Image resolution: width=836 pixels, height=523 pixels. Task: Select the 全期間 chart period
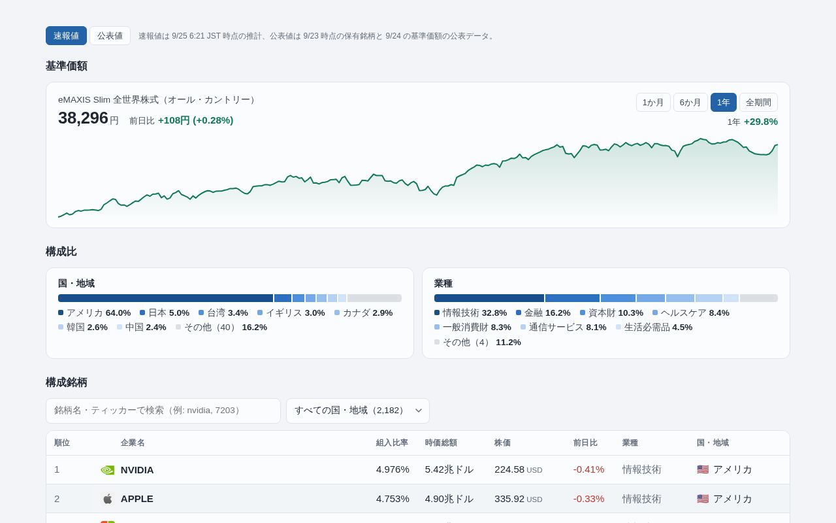click(x=758, y=103)
